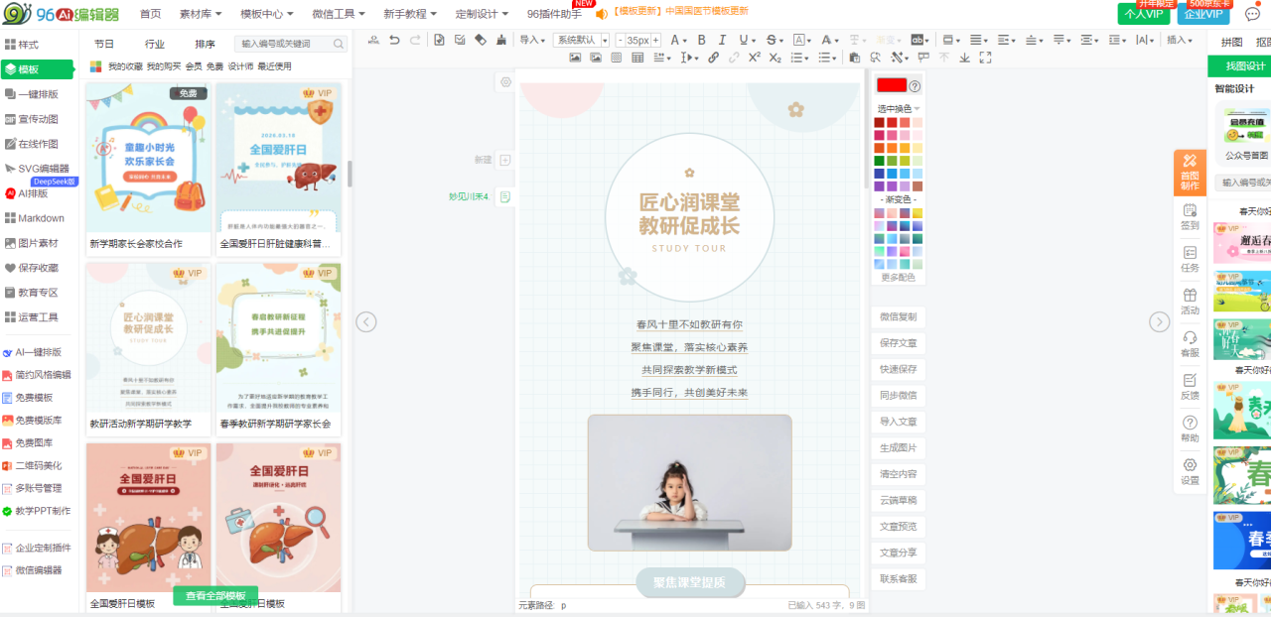Viewport: 1271px width, 617px height.
Task: Click the insert link chain icon
Action: (x=713, y=58)
